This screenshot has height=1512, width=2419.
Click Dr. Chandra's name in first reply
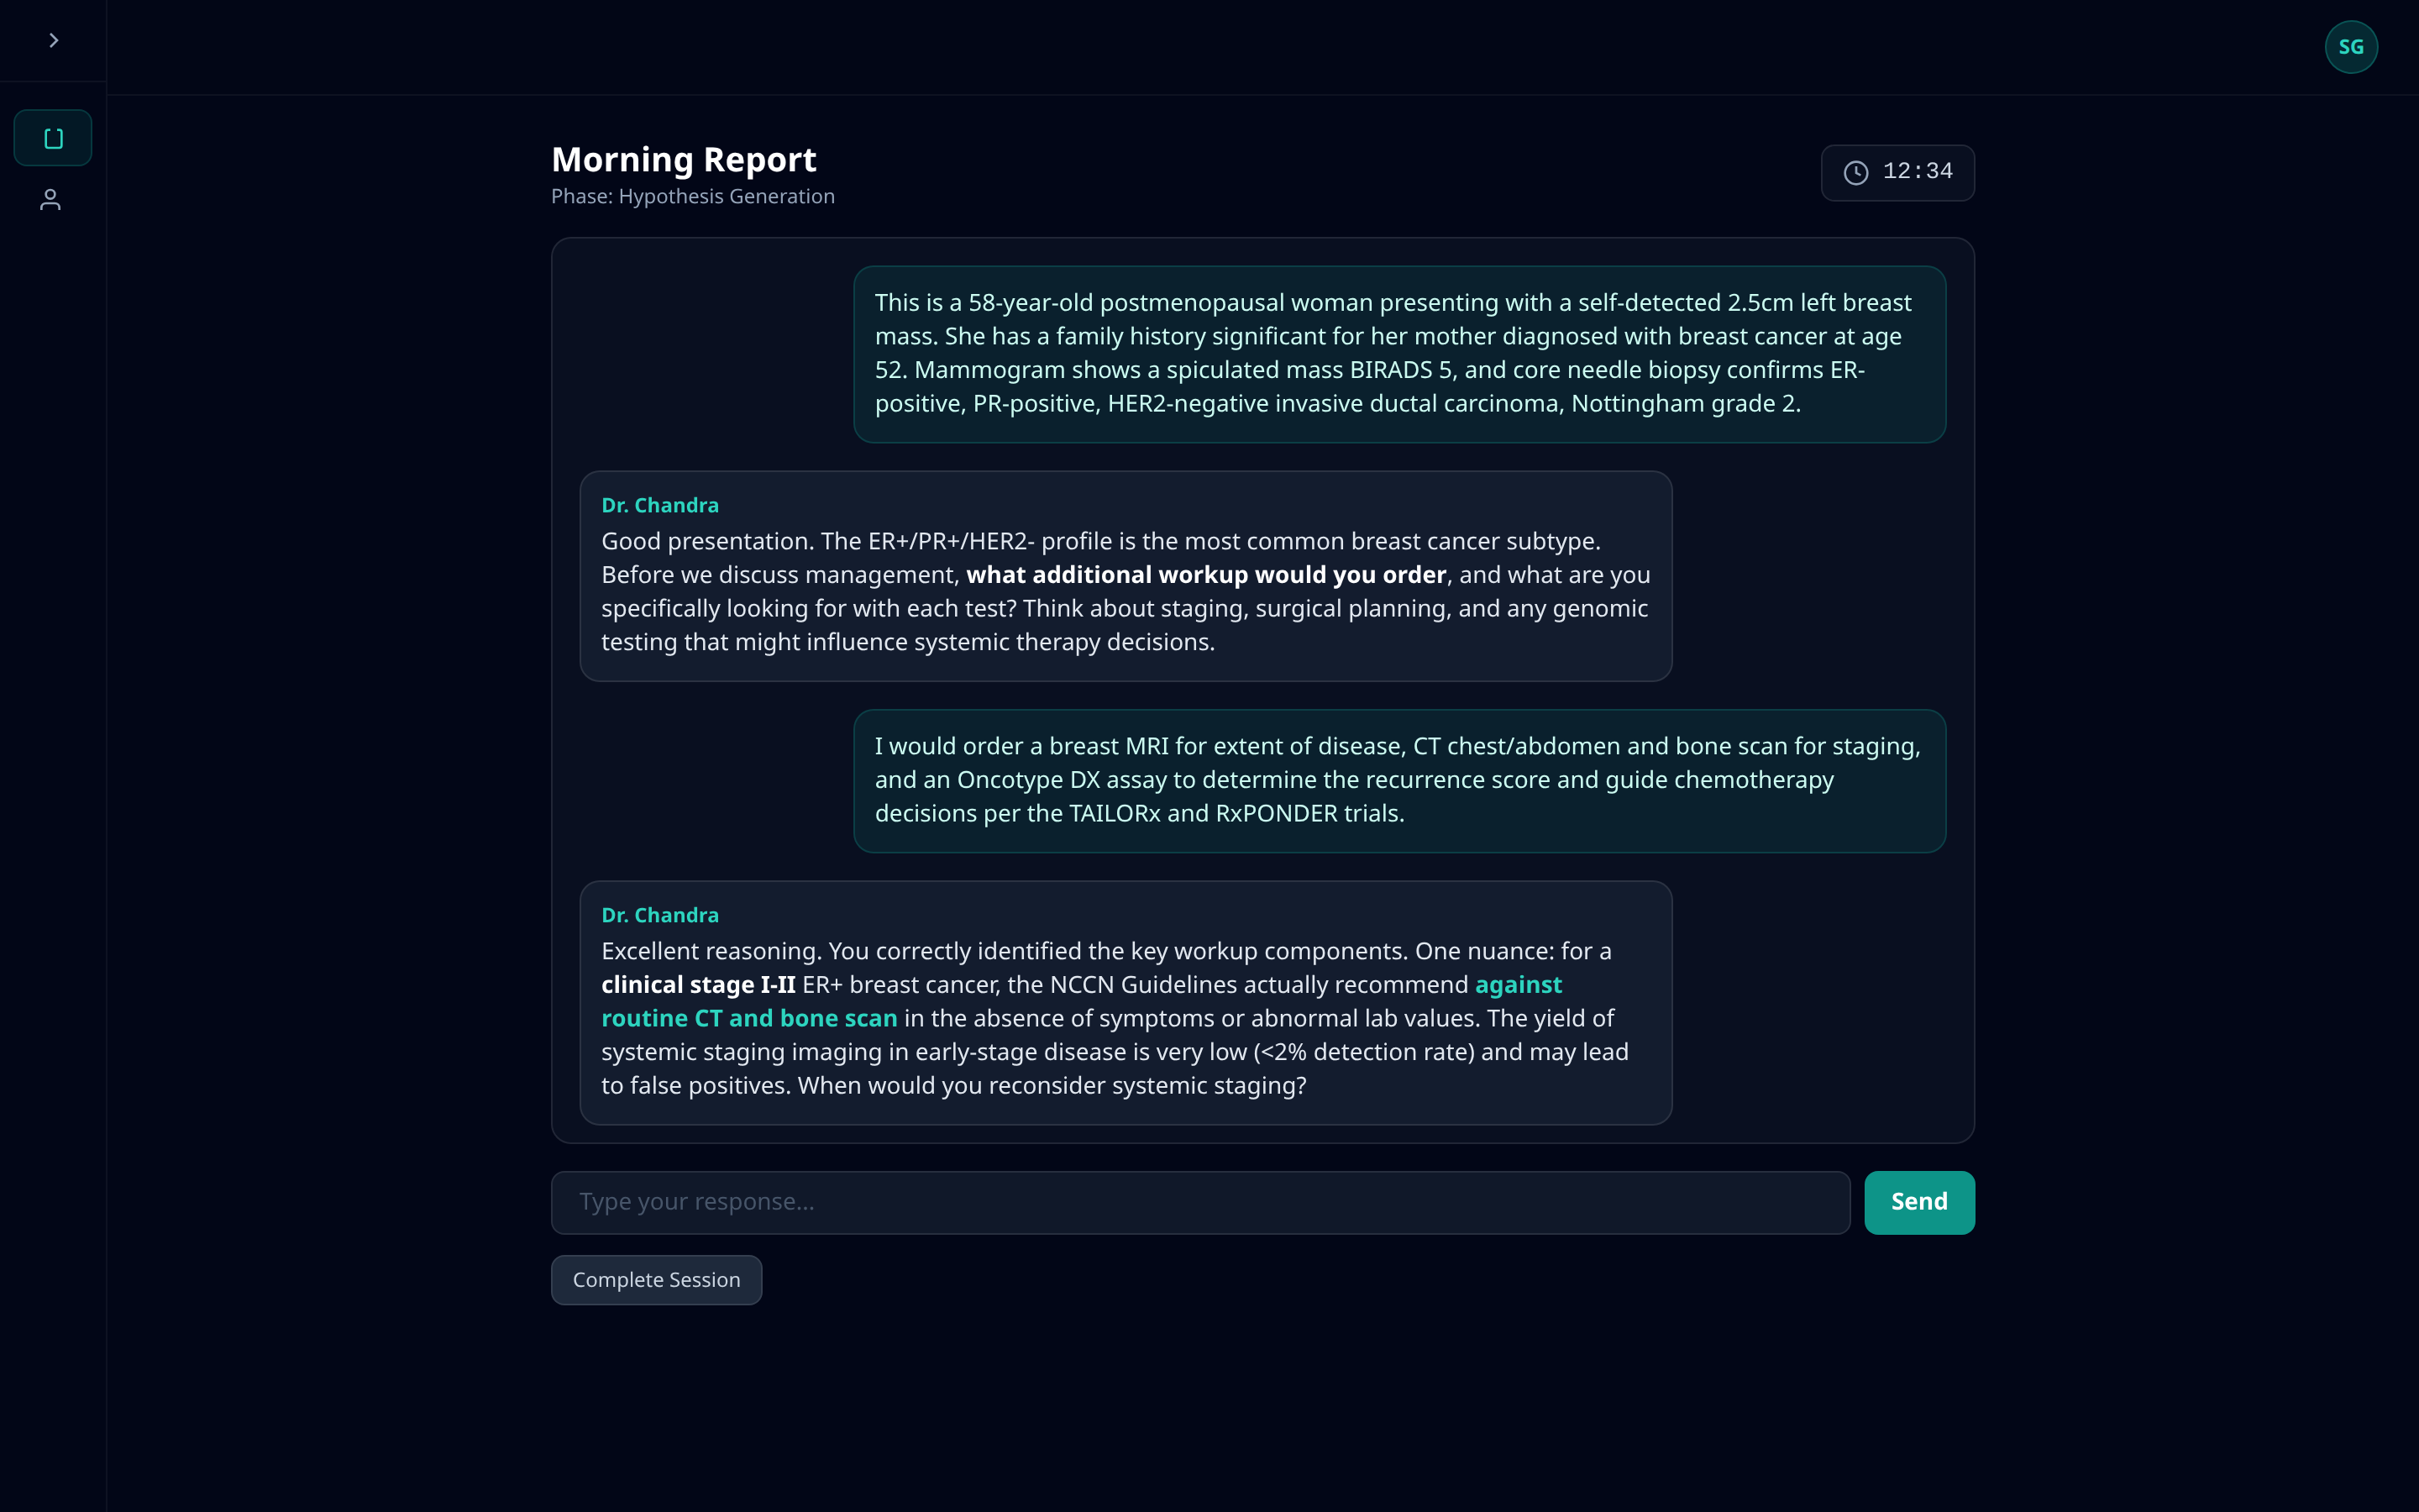(659, 504)
